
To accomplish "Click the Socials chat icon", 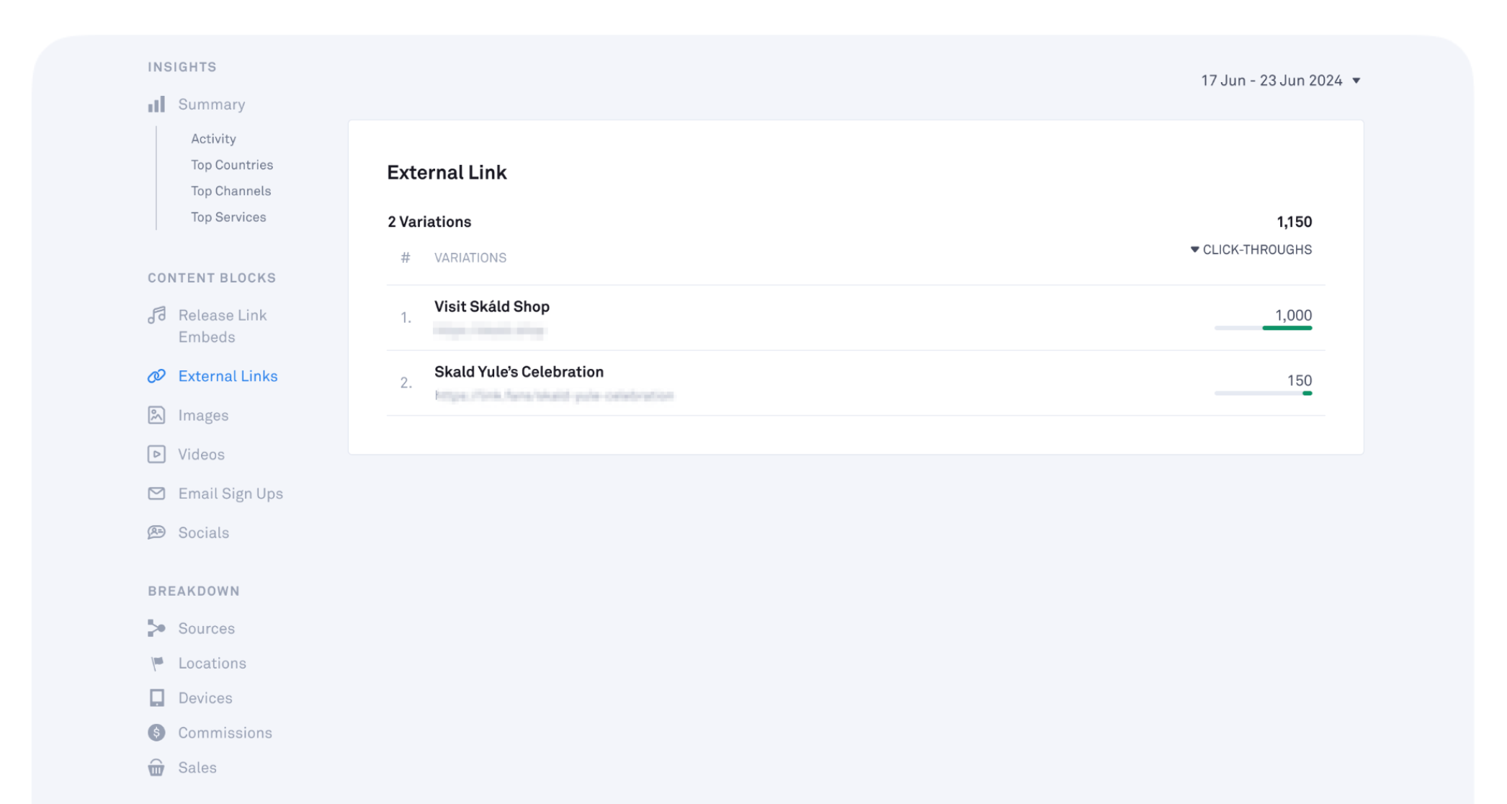I will pos(156,532).
